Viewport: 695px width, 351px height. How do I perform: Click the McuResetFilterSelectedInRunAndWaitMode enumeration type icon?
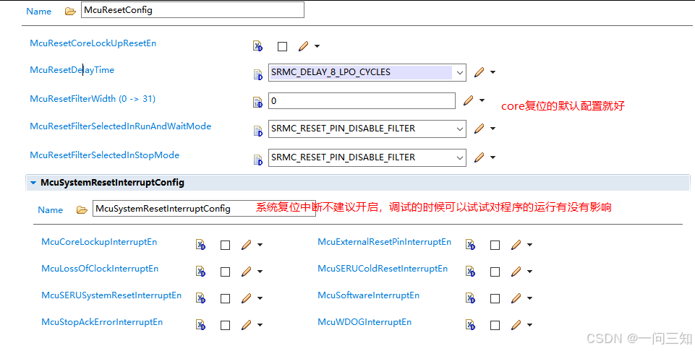click(x=257, y=131)
